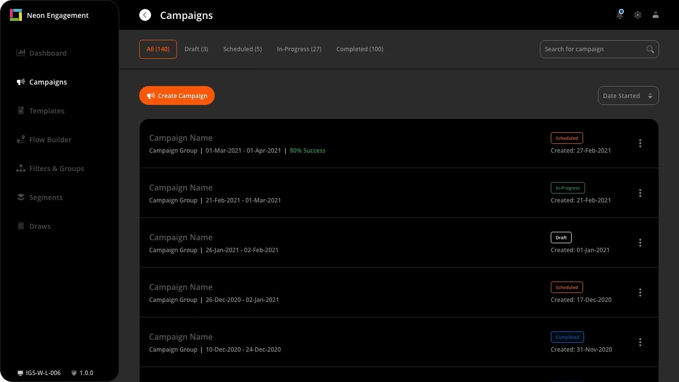Click the Flow Builder icon in sidebar
This screenshot has height=382, width=679.
tap(21, 139)
